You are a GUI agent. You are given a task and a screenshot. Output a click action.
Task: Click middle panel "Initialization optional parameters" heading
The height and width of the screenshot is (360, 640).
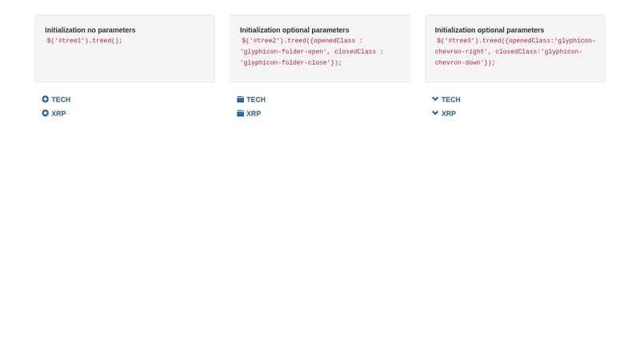[294, 30]
